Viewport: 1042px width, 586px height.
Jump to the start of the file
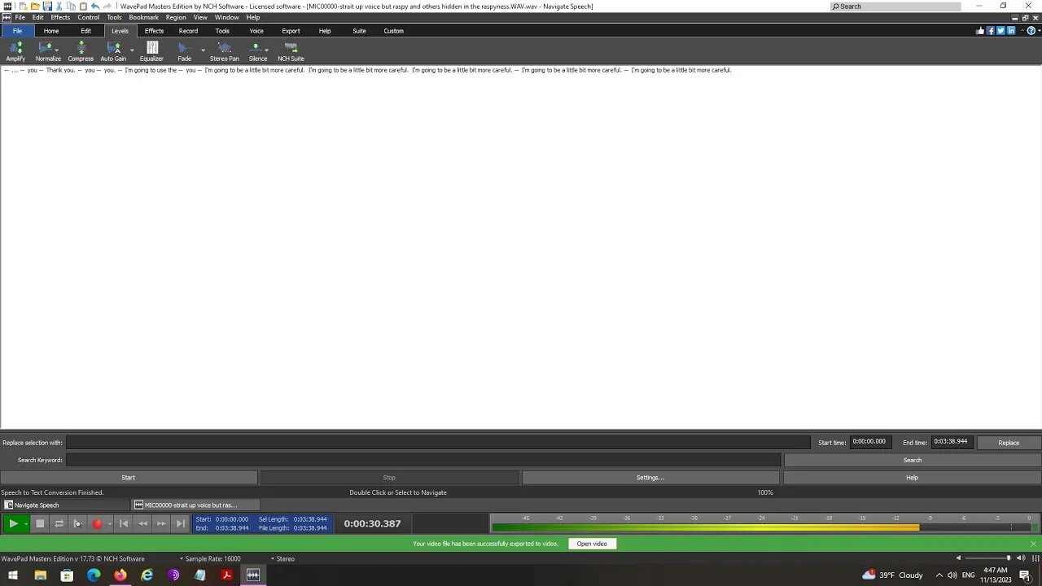coord(124,523)
